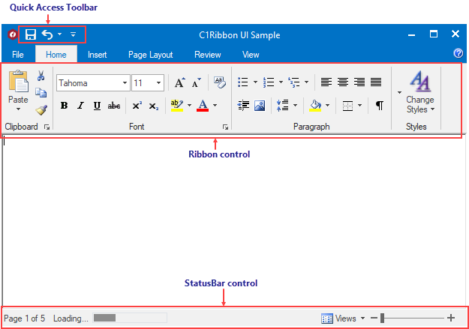Open Customize Quick Access Toolbar menu
The width and height of the screenshot is (469, 329).
pos(73,34)
